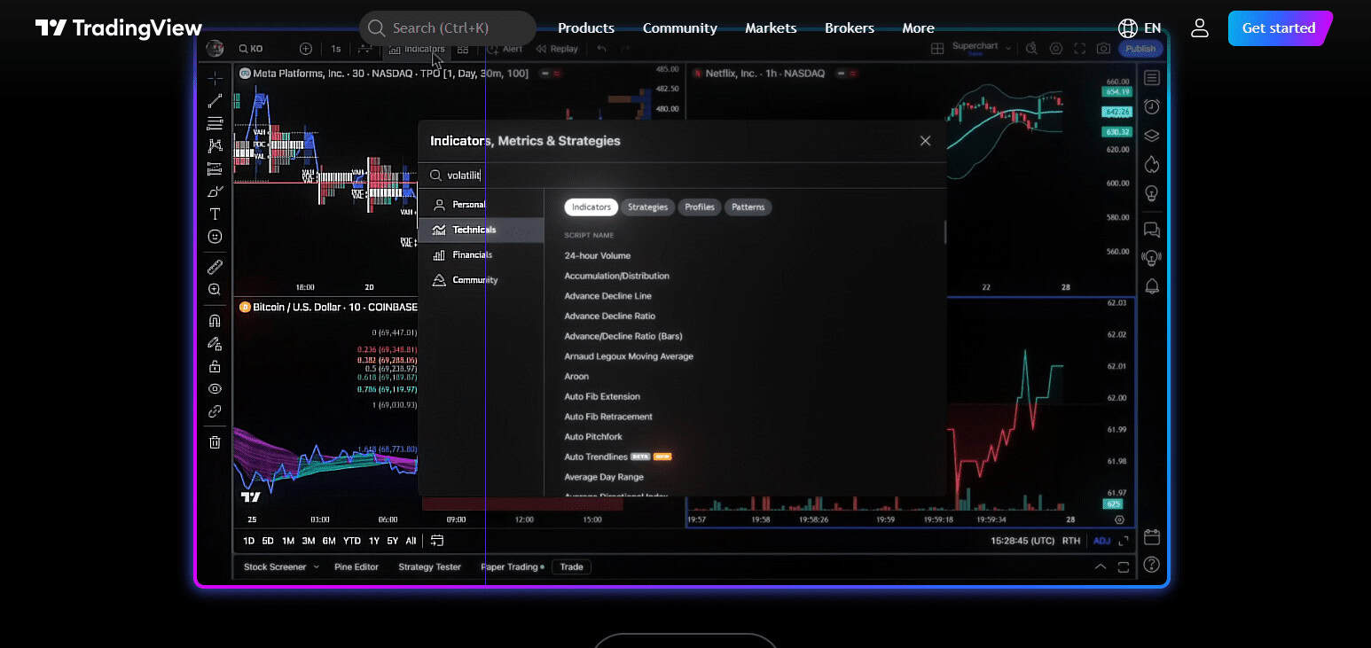Switch to the Indicators pill tab
The height and width of the screenshot is (648, 1371).
(x=591, y=207)
